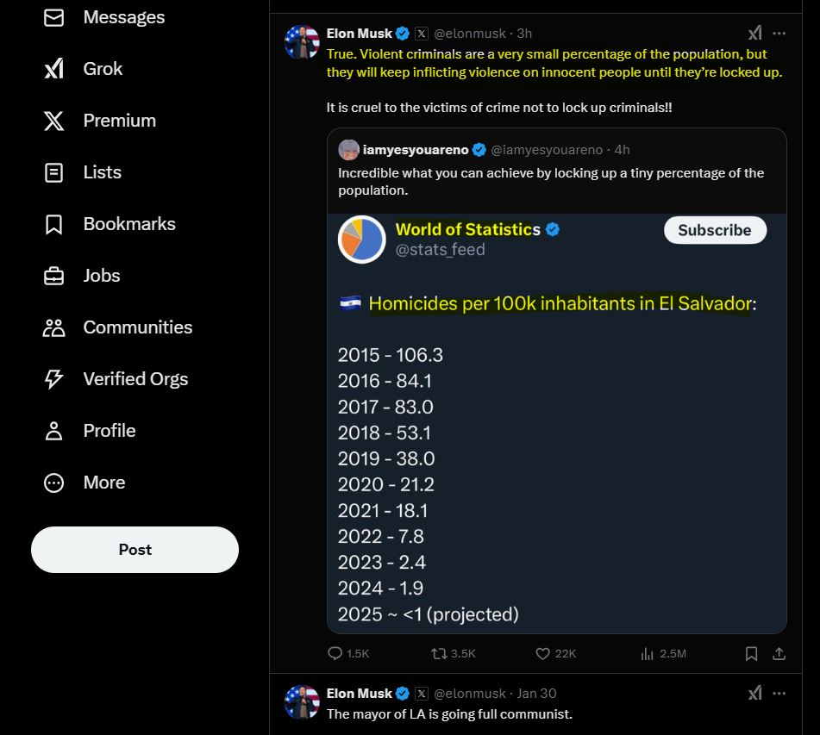Click Grok icon on the LA mayor post
The width and height of the screenshot is (820, 735).
(x=755, y=693)
